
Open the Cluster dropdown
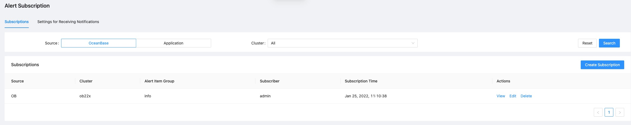point(342,43)
